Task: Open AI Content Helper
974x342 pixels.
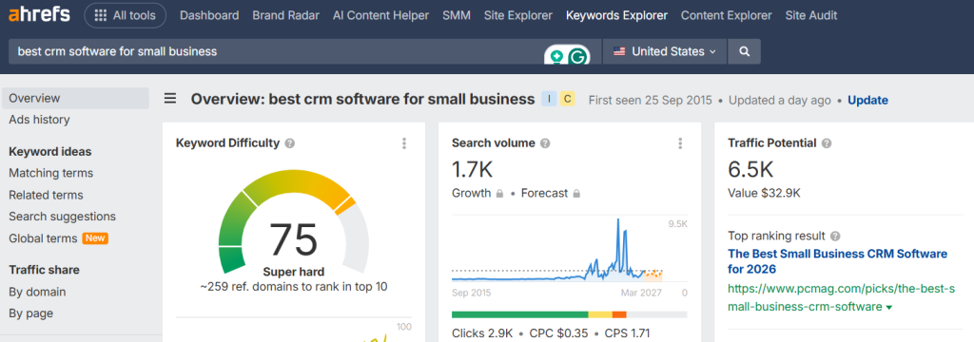Action: pos(380,15)
